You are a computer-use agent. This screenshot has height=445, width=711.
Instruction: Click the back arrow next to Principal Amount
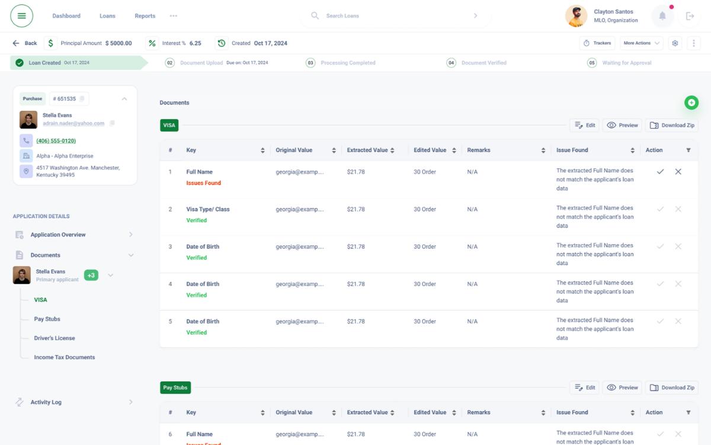[17, 43]
